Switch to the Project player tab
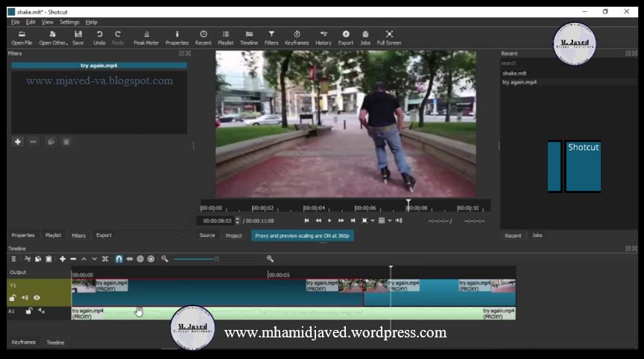The image size is (644, 359). (234, 235)
